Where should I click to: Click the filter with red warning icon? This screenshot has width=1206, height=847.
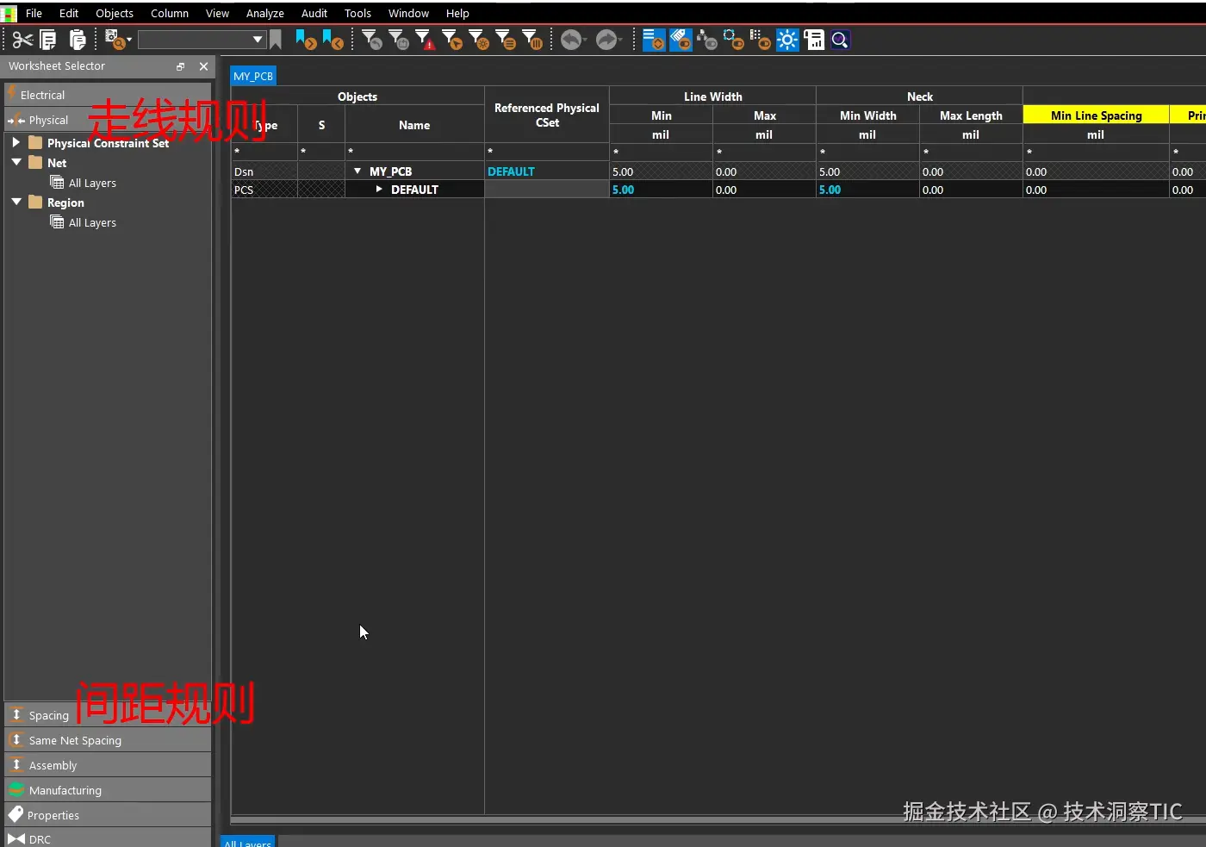tap(426, 40)
